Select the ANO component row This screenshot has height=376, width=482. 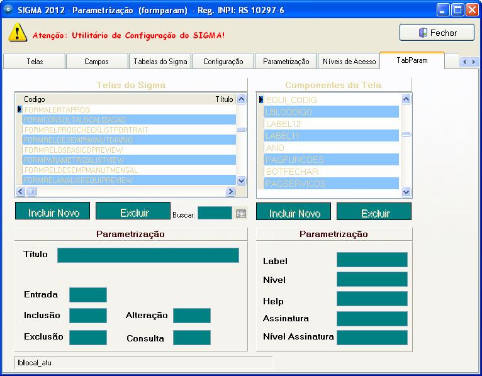tap(332, 148)
